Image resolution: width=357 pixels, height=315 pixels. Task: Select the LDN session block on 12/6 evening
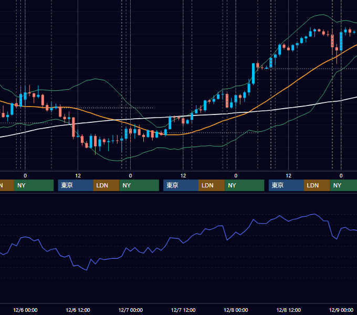point(107,185)
